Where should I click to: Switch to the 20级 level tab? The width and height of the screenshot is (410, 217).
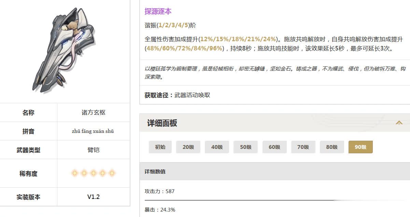pyautogui.click(x=188, y=147)
